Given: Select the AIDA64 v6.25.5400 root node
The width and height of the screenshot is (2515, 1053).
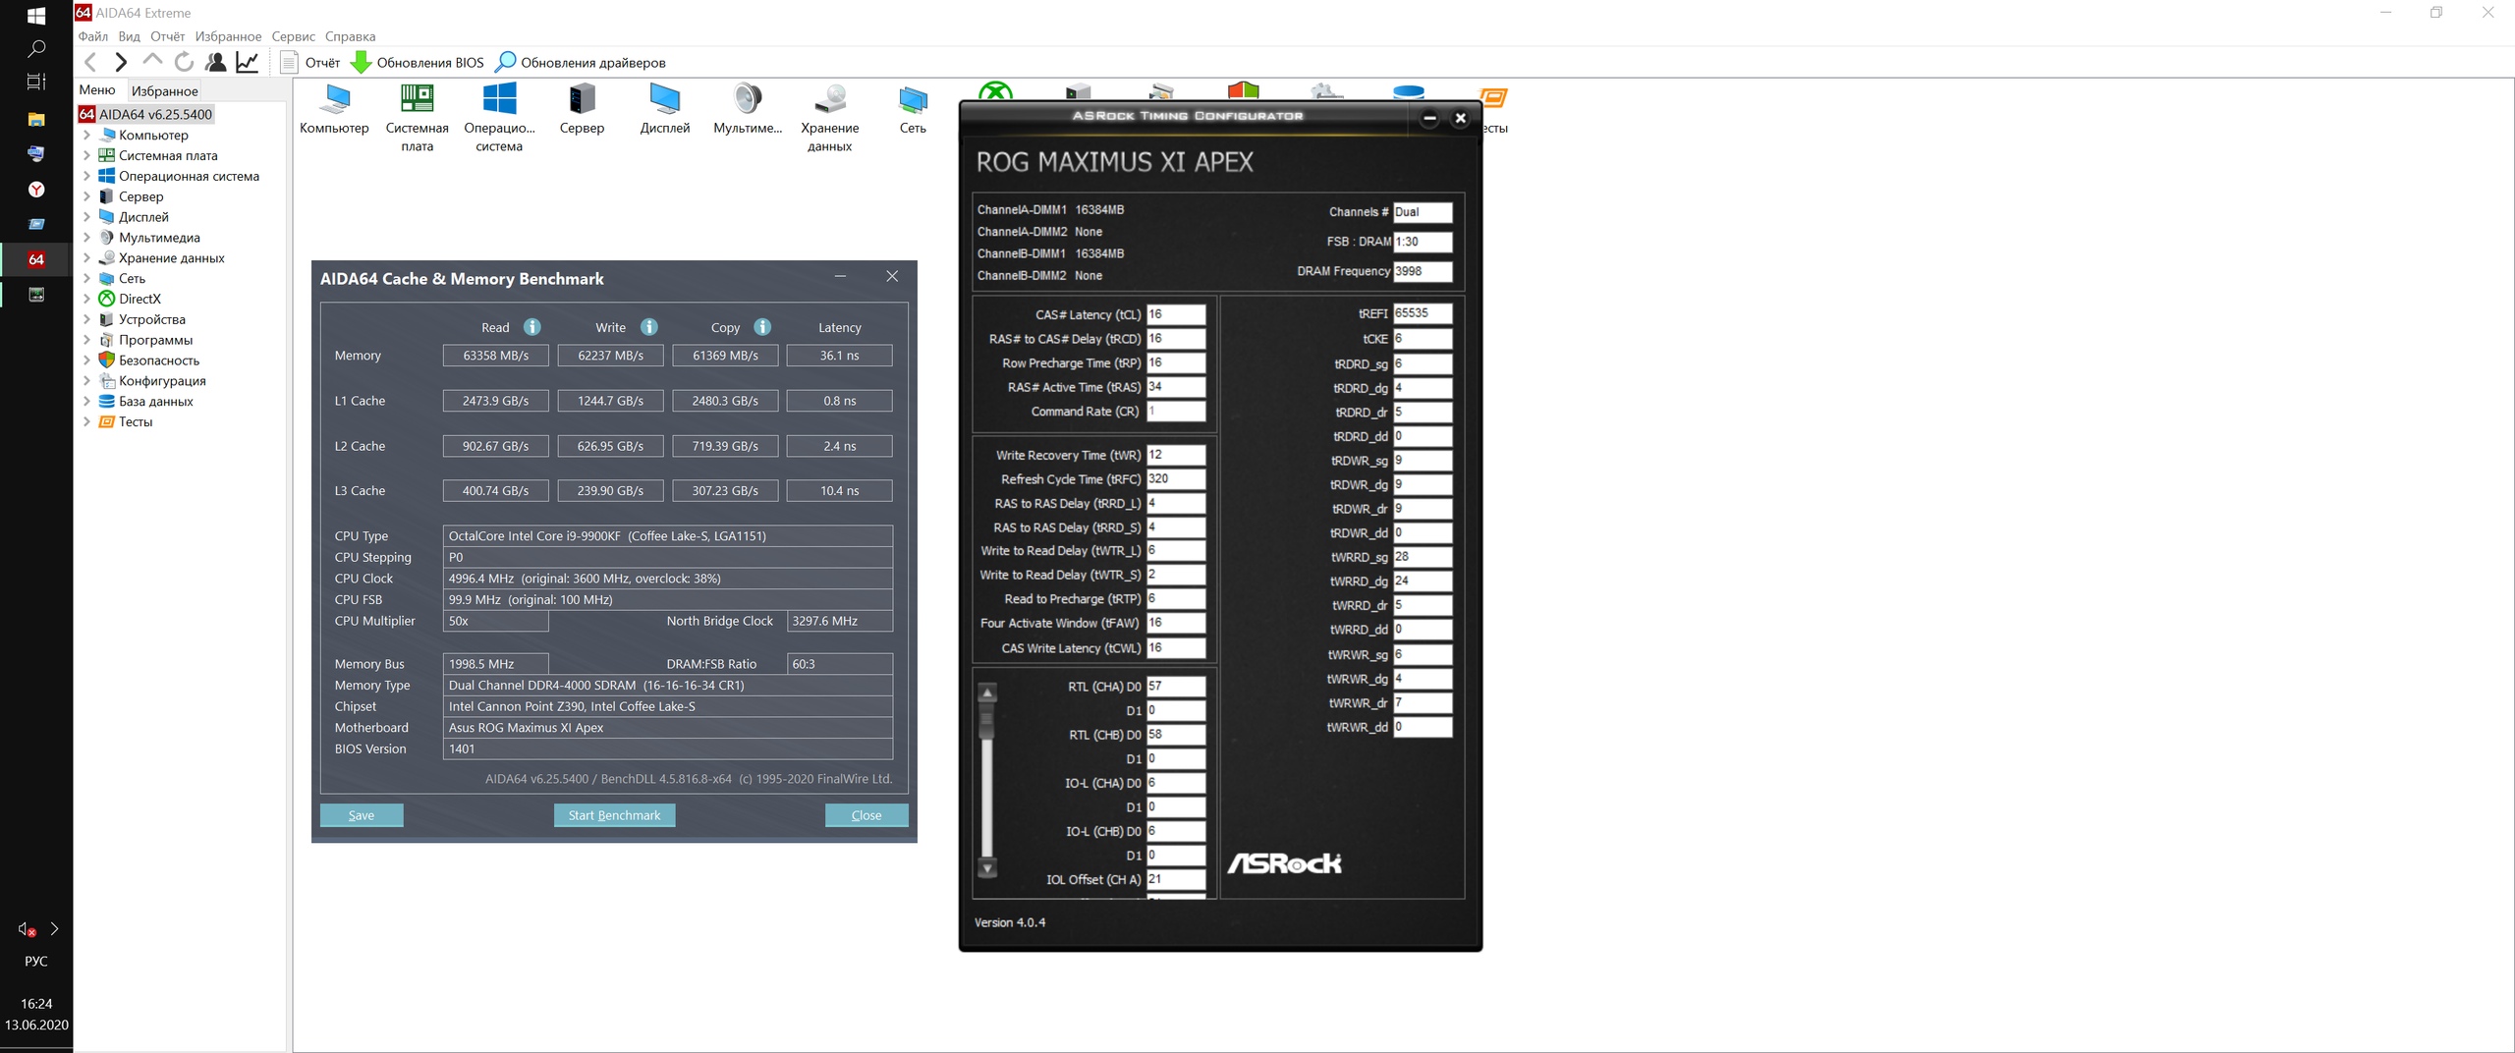Looking at the screenshot, I should (145, 114).
